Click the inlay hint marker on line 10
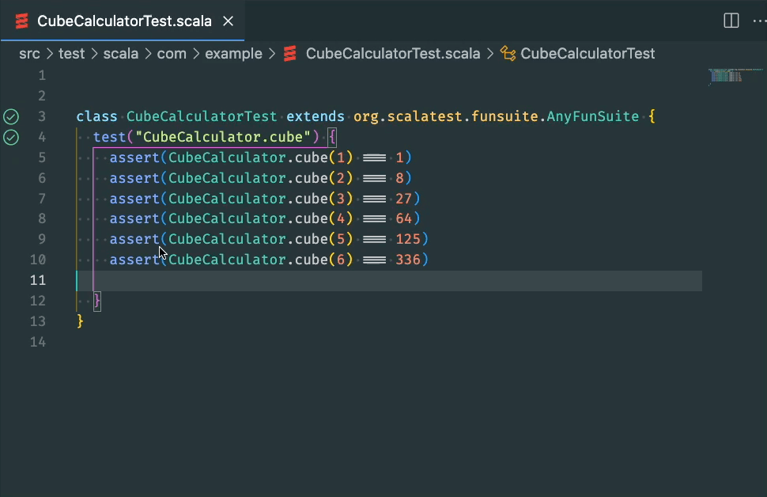This screenshot has width=767, height=497. pos(373,259)
